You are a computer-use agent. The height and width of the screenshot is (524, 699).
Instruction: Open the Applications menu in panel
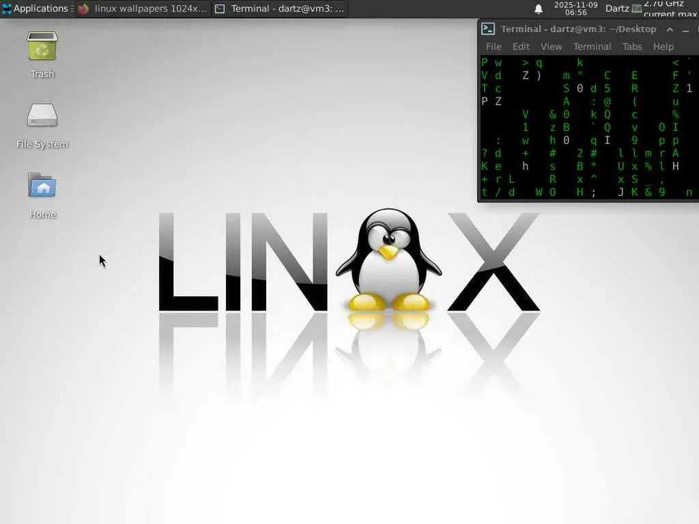click(x=35, y=8)
